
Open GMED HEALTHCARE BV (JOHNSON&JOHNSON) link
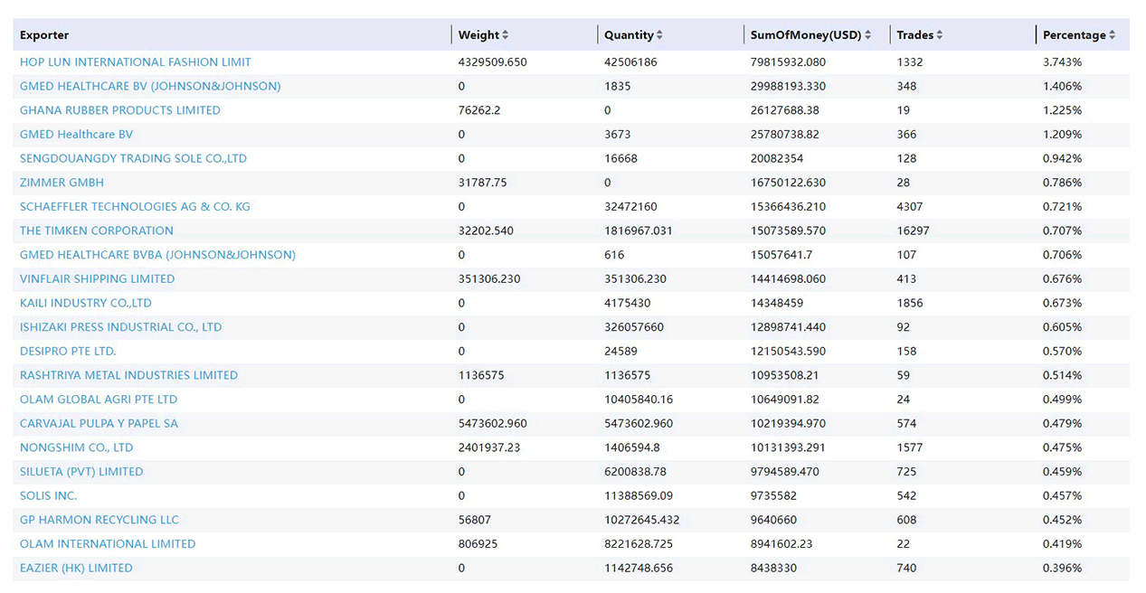150,86
